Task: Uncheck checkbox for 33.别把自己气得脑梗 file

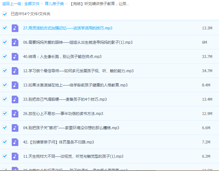Action: coord(5,99)
